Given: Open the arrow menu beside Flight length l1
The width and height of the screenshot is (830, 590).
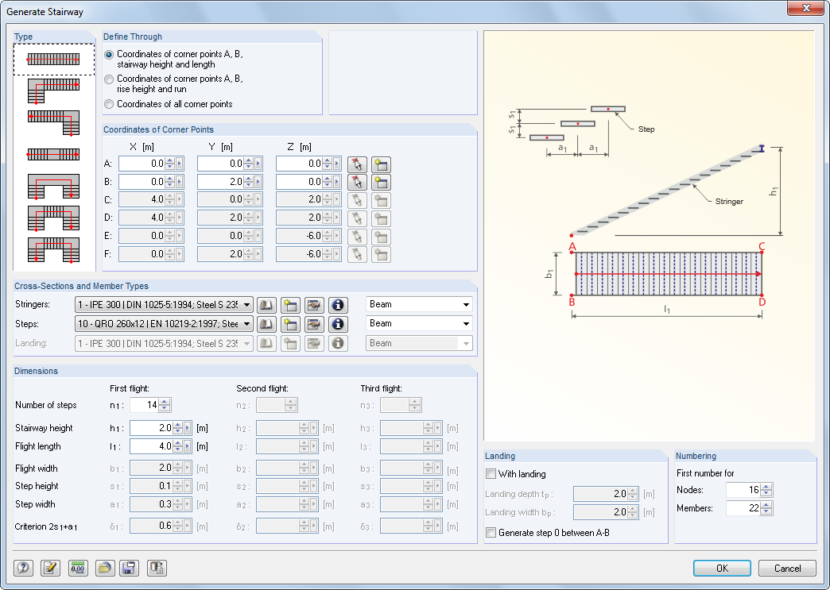Looking at the screenshot, I should [x=188, y=446].
